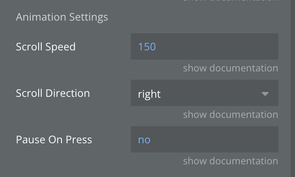Click the word right in the dropdown

(x=149, y=94)
